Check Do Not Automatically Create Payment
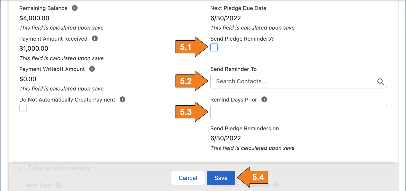 pyautogui.click(x=23, y=108)
